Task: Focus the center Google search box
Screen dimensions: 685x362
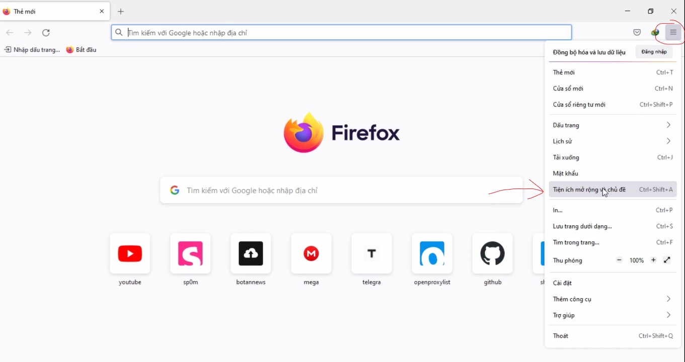Action: tap(341, 191)
